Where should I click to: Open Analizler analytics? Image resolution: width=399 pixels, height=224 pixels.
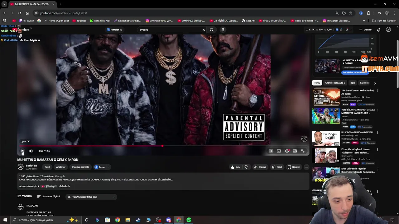[61, 167]
